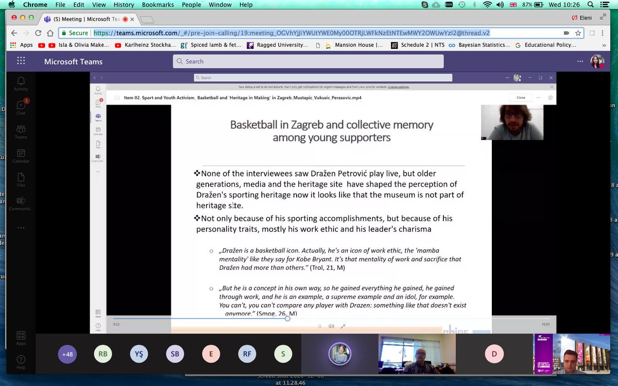
Task: Open the Change settings link in the status banner
Action: click(x=399, y=87)
